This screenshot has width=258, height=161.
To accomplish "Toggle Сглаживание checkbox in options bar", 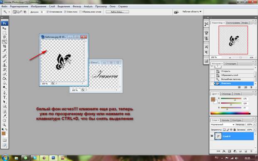I will coord(48,12).
